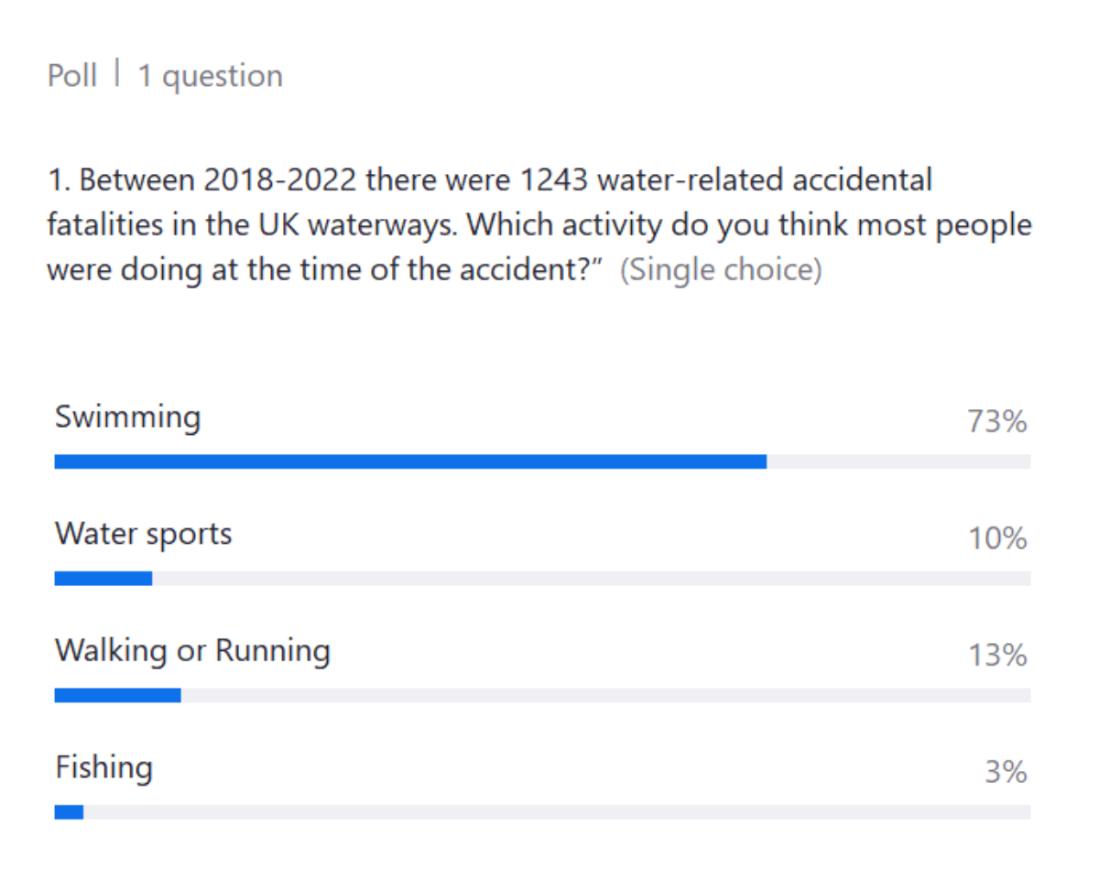Click the Water sports result bar

click(542, 579)
